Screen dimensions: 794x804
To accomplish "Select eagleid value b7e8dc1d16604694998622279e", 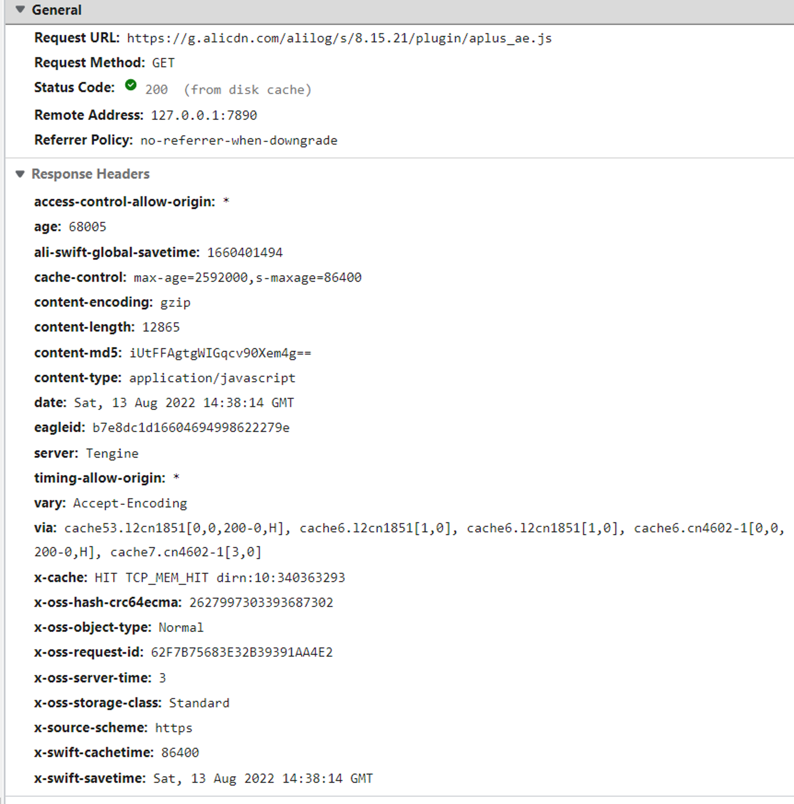I will (191, 428).
